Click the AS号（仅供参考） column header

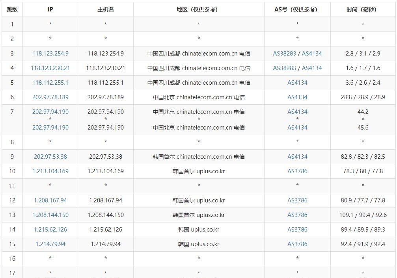point(297,9)
